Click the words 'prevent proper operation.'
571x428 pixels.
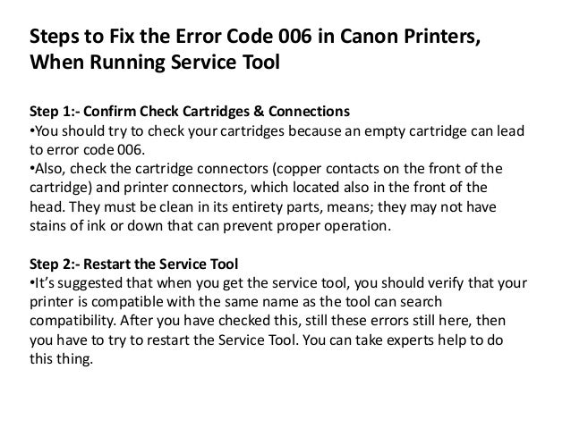[x=307, y=226]
